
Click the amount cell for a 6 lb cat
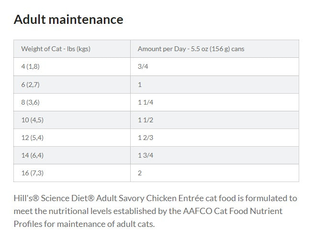click(140, 85)
